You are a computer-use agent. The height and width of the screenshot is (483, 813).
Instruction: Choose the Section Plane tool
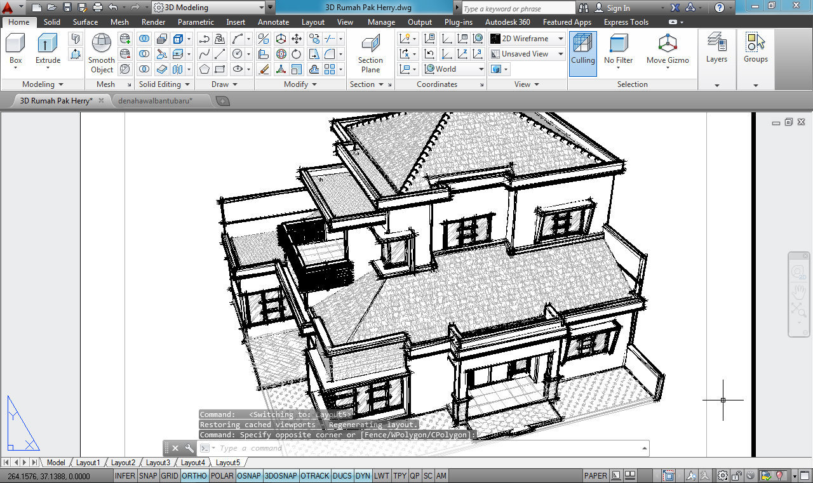click(370, 53)
